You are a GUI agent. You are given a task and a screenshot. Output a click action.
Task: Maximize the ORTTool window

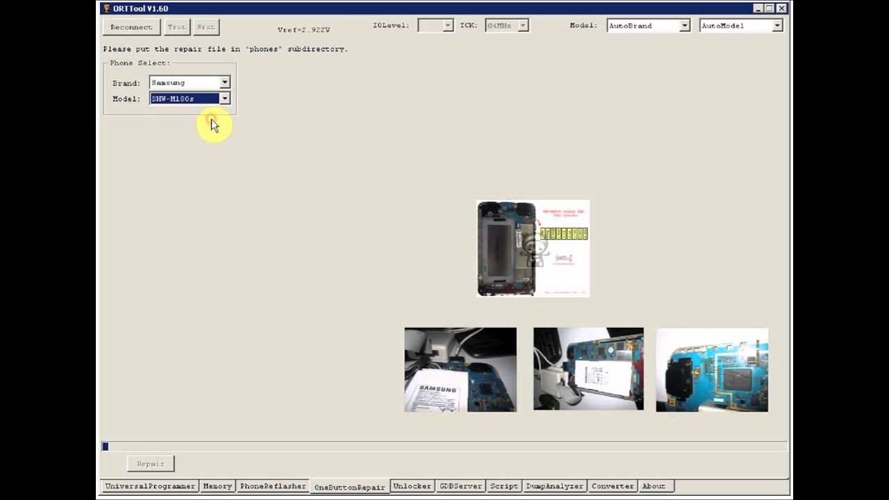[770, 8]
